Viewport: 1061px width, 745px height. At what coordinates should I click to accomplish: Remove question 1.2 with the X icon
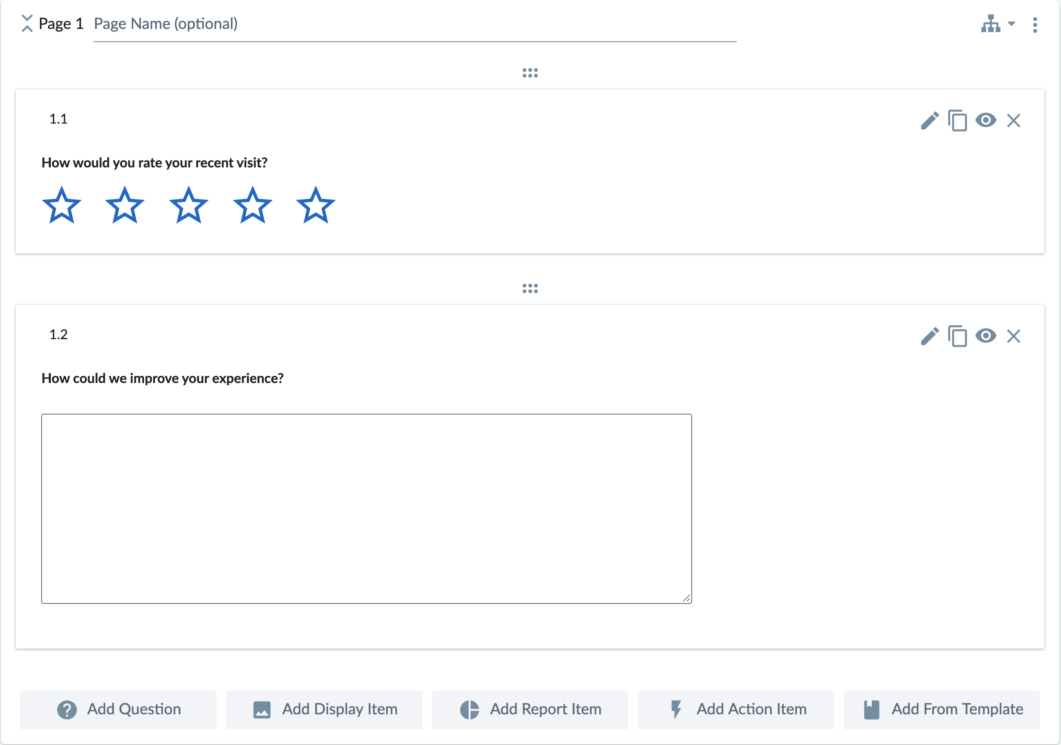point(1013,337)
